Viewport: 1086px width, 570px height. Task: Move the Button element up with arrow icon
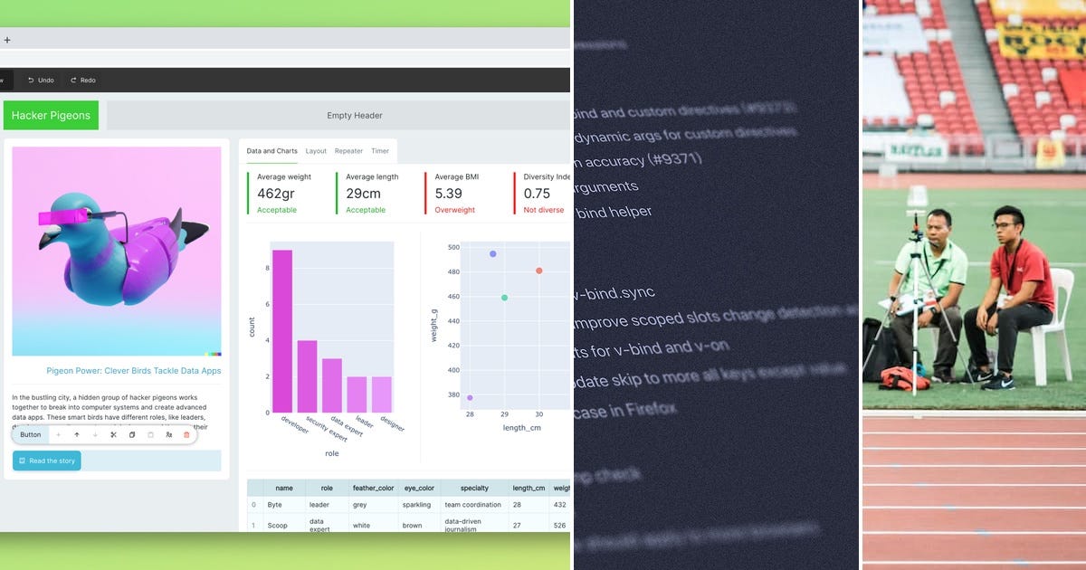coord(77,434)
